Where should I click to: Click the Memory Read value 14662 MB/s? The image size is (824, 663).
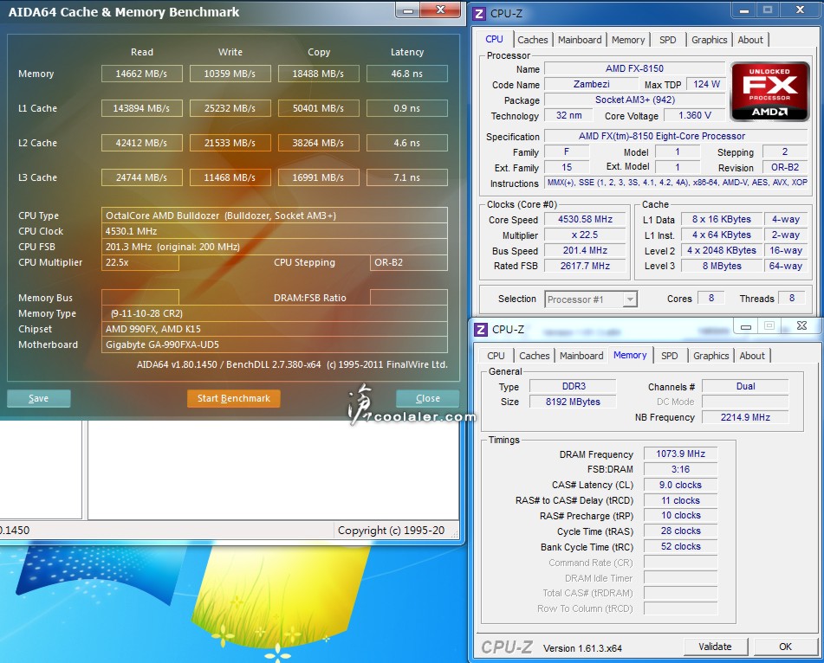coord(142,74)
